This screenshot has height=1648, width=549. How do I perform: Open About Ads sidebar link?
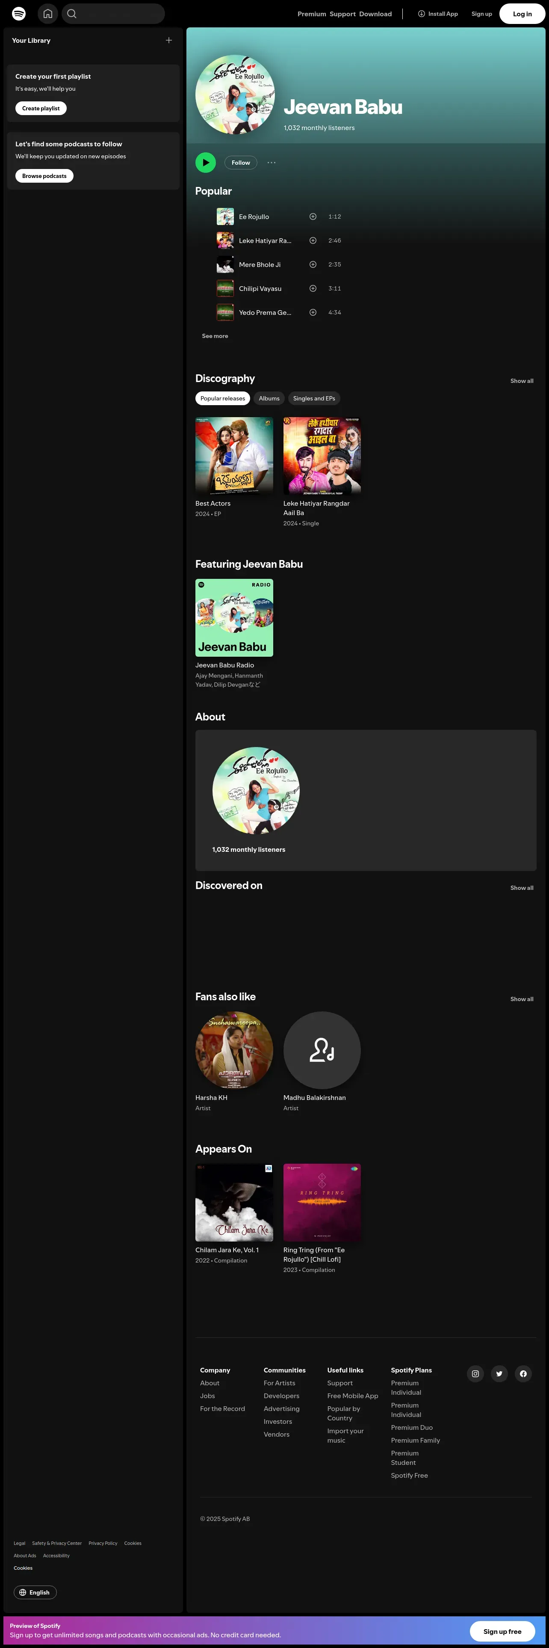25,1556
